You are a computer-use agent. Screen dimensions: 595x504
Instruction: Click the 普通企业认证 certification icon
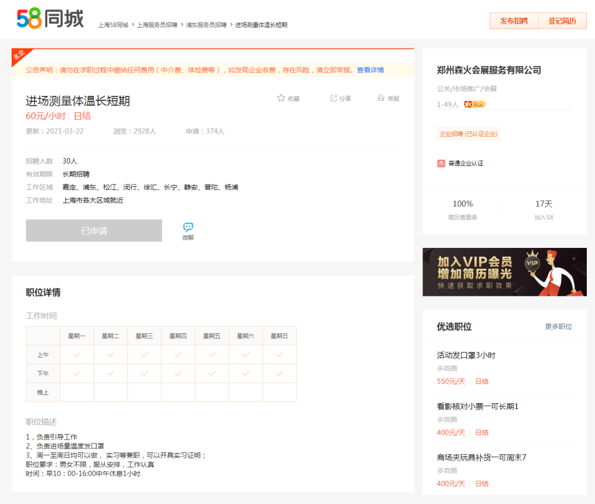click(441, 164)
